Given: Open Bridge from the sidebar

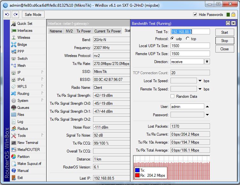Looking at the screenshot, I should click(22, 45).
